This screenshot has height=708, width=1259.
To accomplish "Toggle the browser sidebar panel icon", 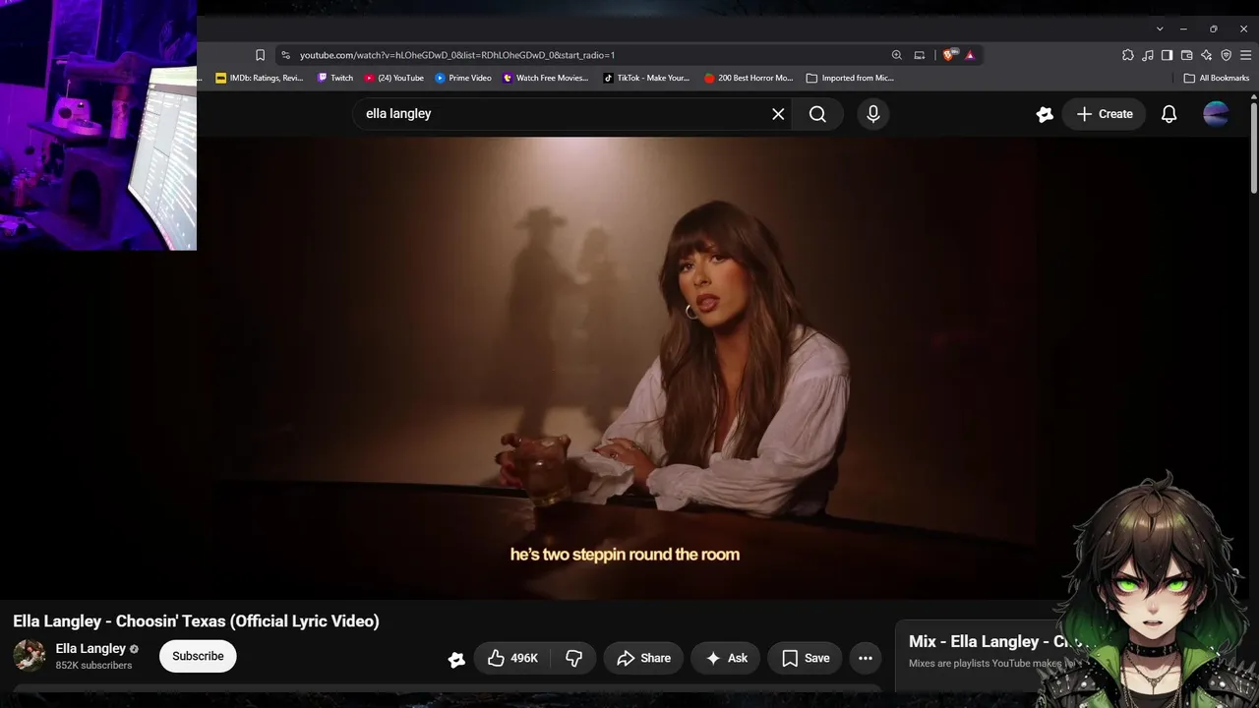I will (x=1167, y=55).
